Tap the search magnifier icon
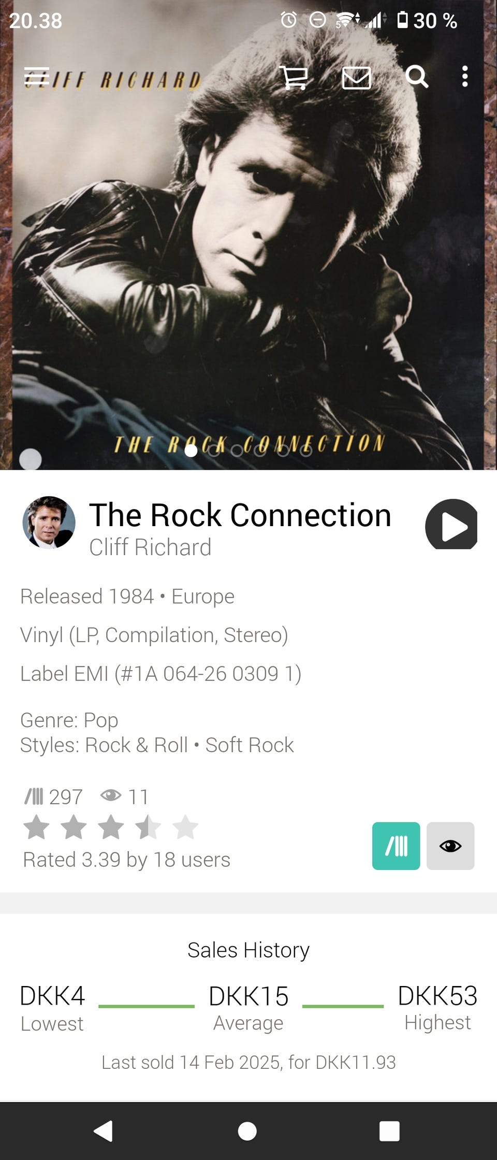497x1160 pixels. click(x=417, y=77)
